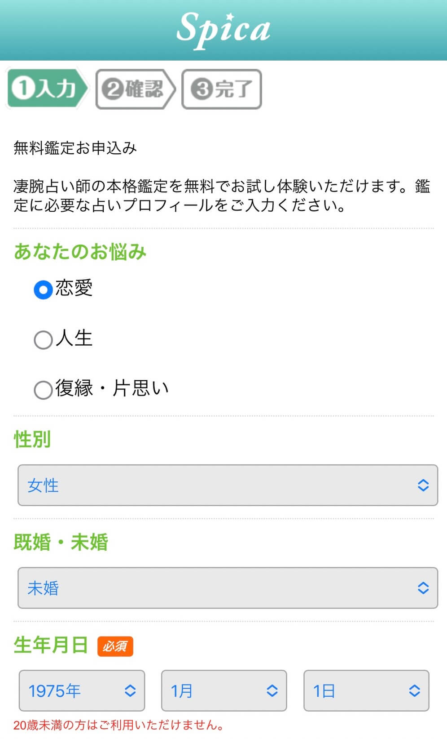447x739 pixels.
Task: Click the 復縁・片思い label text
Action: click(x=112, y=388)
